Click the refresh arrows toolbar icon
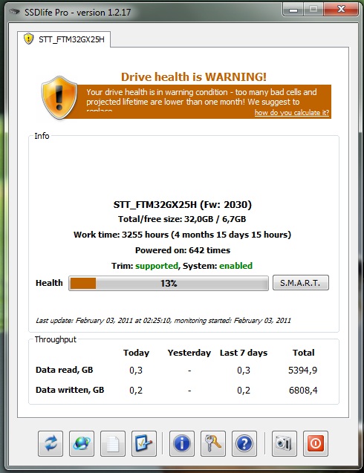Screen dimensions: 364x473 pyautogui.click(x=51, y=443)
